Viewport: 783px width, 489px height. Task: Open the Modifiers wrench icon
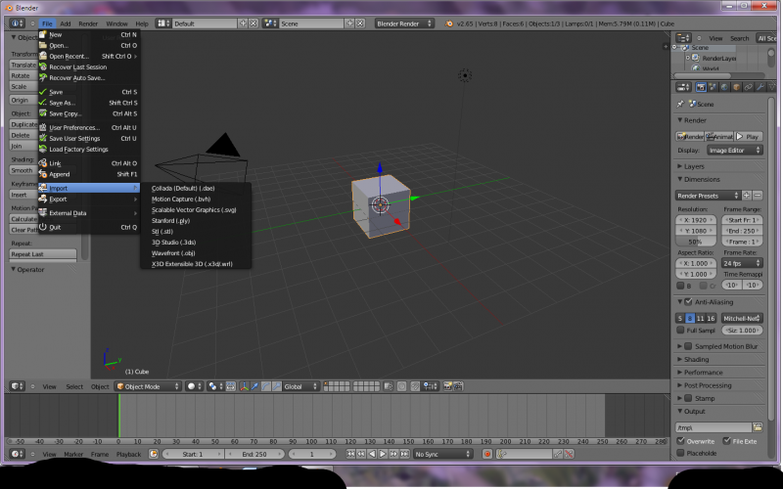(760, 87)
